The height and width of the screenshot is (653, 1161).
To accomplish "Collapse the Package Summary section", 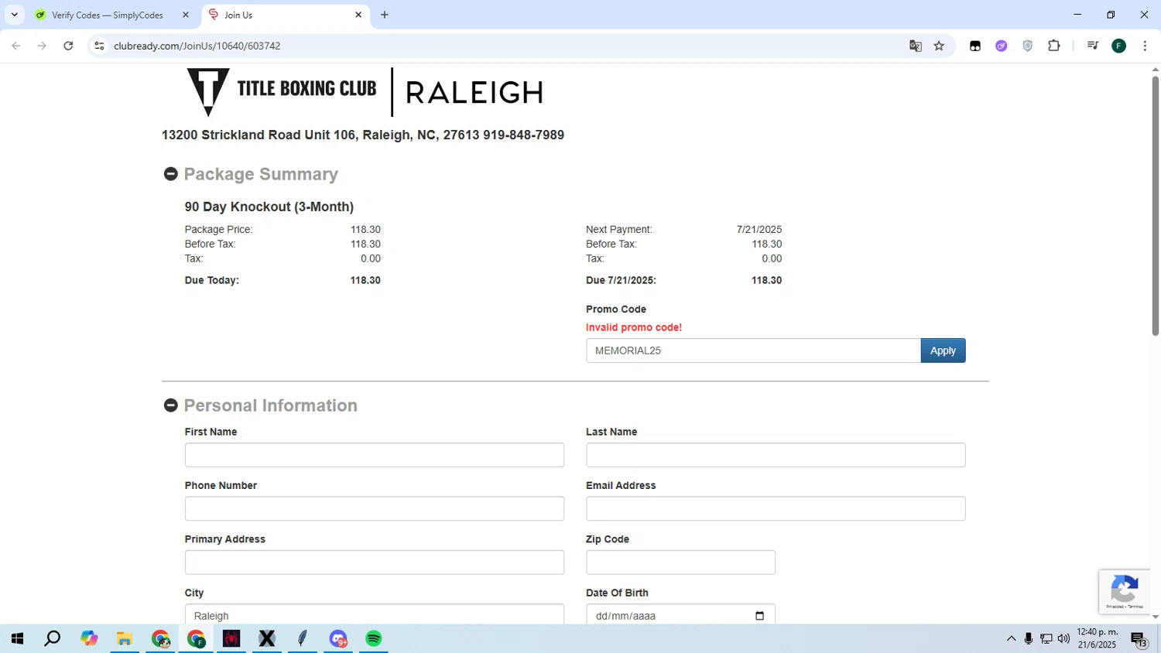I will [x=171, y=174].
